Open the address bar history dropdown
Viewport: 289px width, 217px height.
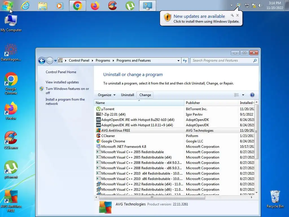tap(178, 60)
